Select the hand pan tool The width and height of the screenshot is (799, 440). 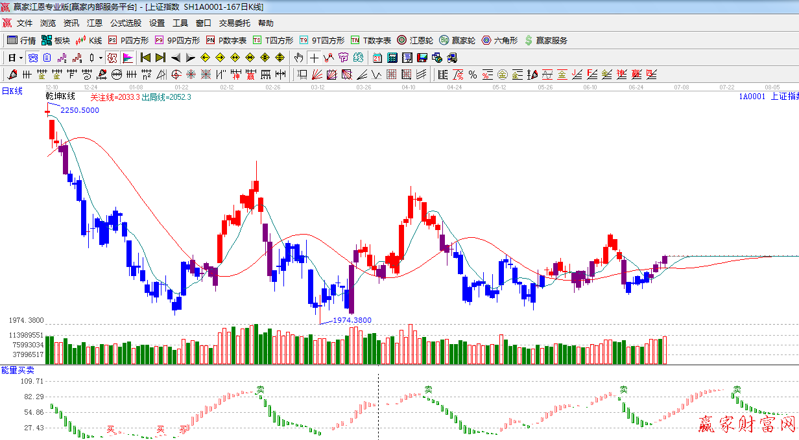pos(298,58)
